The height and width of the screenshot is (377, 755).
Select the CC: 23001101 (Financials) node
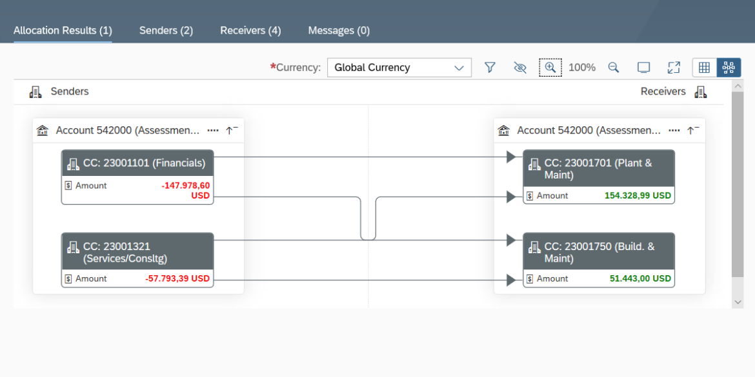[x=137, y=164]
